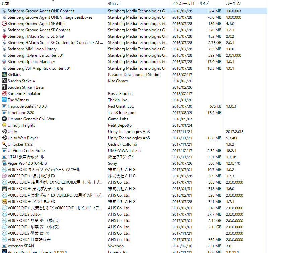This screenshot has width=296, height=253.
Task: Click publisher Game-Labs
Action: point(118,119)
